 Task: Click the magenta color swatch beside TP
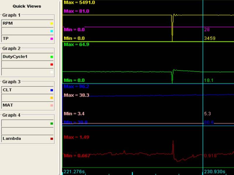[x=52, y=38]
